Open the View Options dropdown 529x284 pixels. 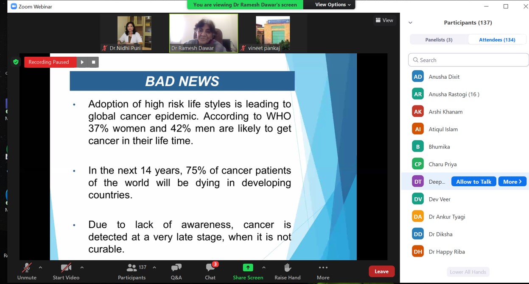click(333, 5)
